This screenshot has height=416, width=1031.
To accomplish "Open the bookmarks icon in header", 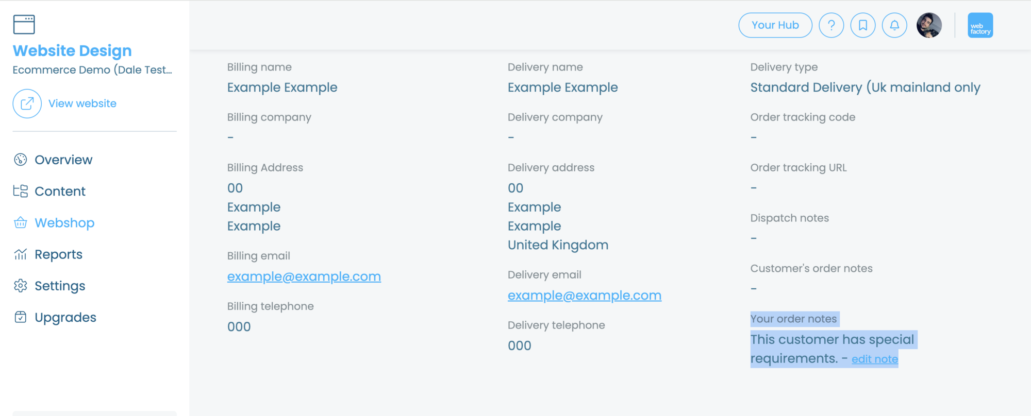I will pyautogui.click(x=862, y=25).
